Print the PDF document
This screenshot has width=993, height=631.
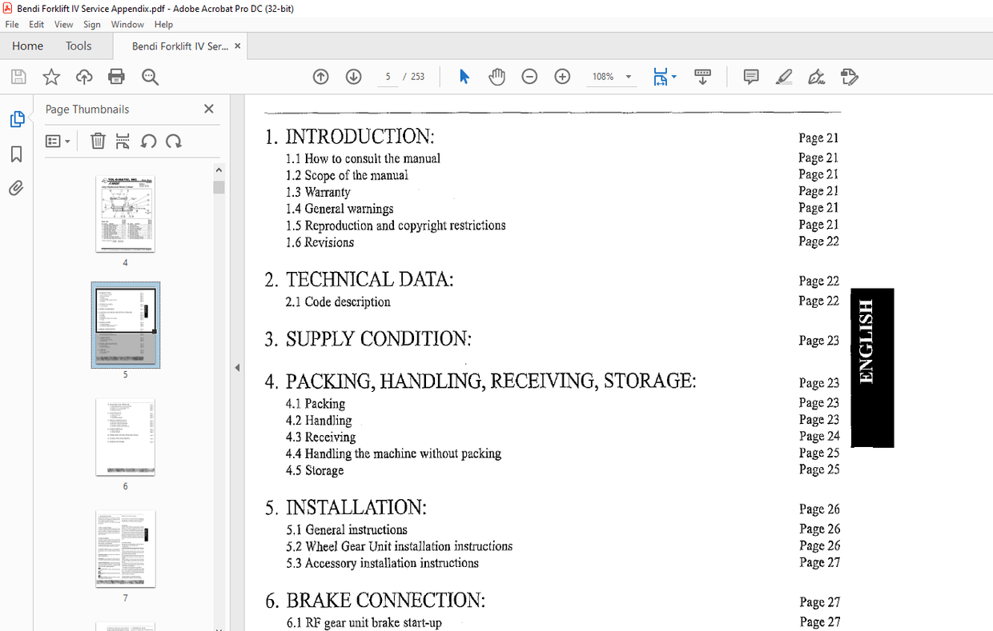(x=116, y=76)
